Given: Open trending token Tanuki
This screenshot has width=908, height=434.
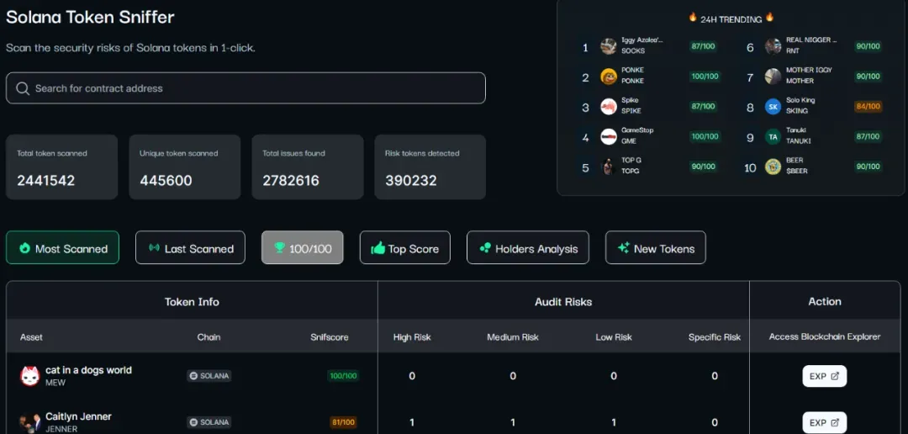Looking at the screenshot, I should pos(795,130).
